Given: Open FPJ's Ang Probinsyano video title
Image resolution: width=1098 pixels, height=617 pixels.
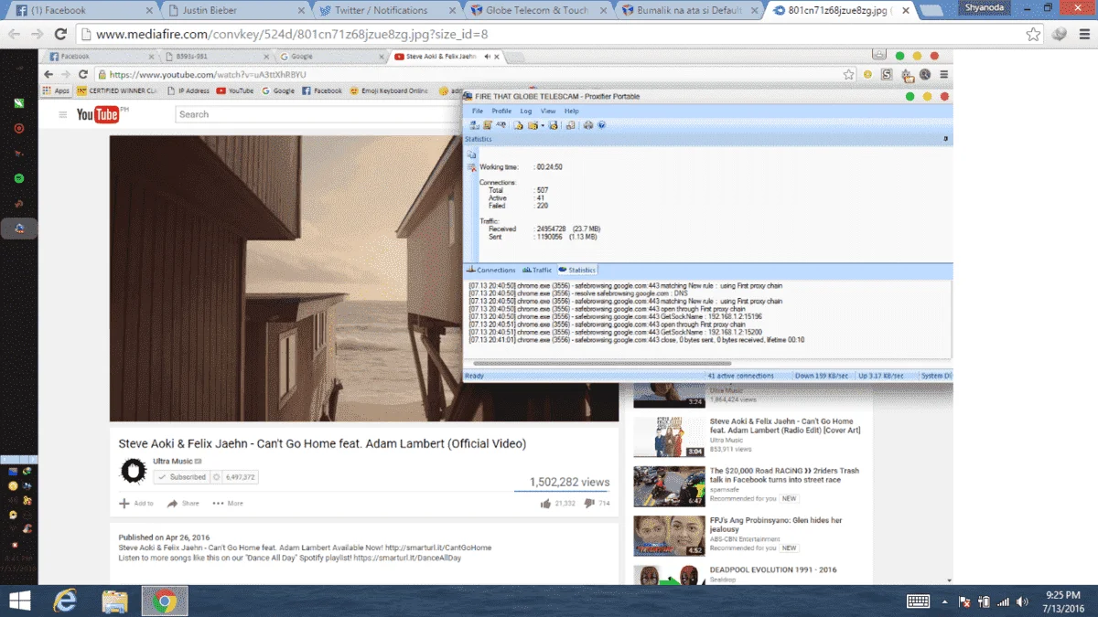Looking at the screenshot, I should [x=776, y=525].
